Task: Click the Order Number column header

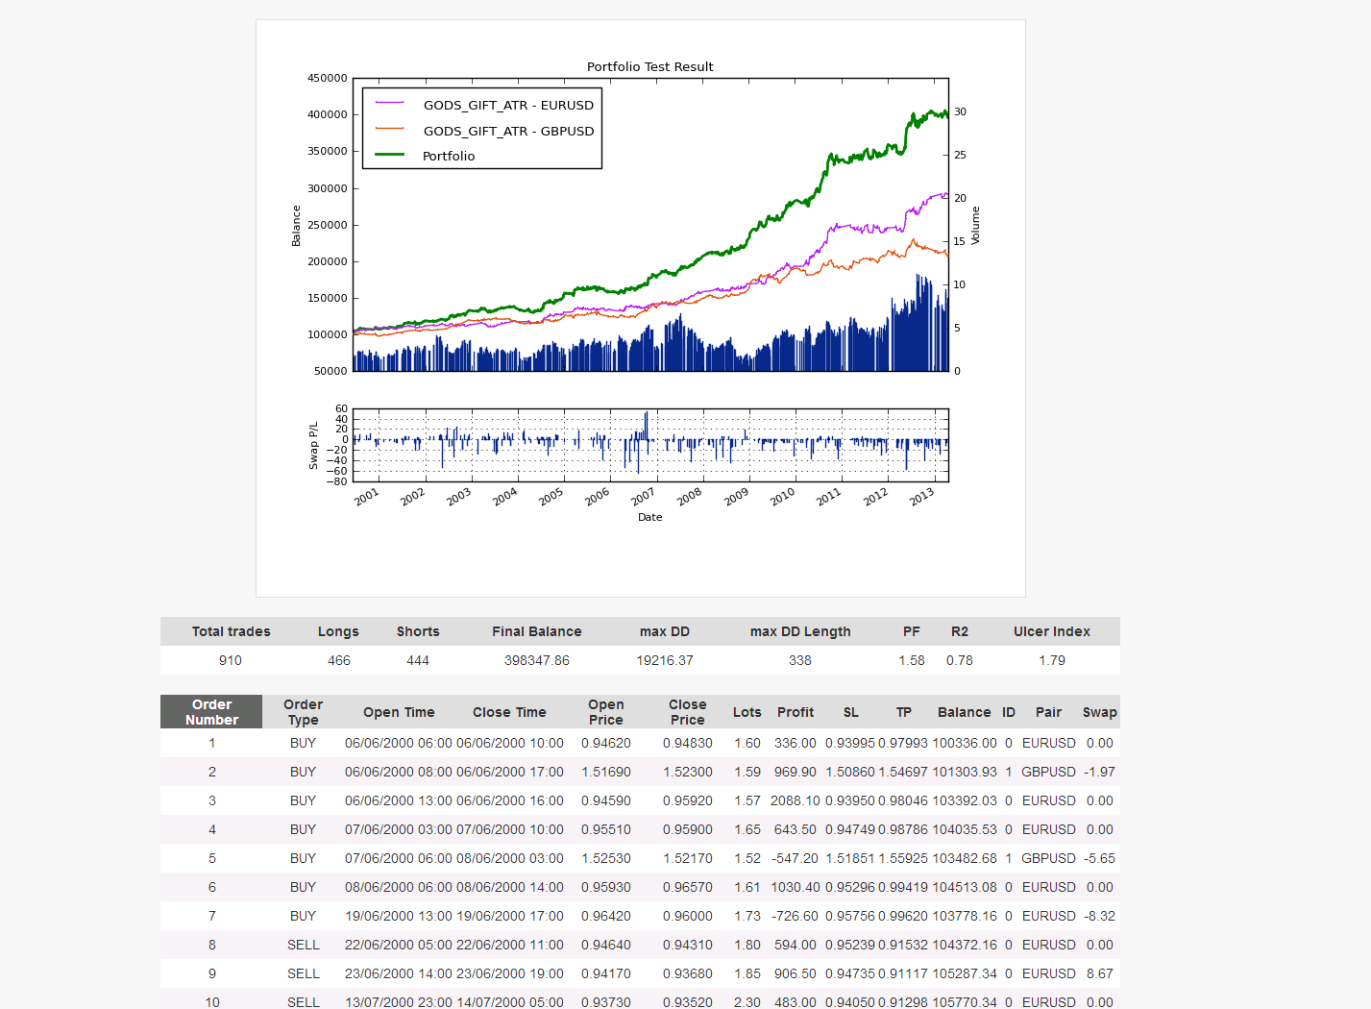Action: pos(211,712)
